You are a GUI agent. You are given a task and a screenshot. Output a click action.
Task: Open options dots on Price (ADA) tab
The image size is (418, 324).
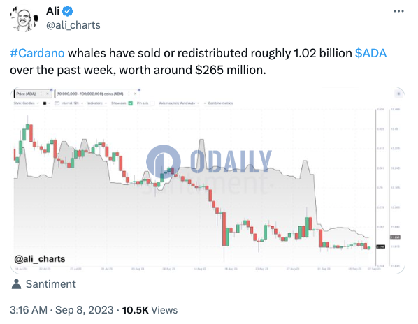[41, 94]
